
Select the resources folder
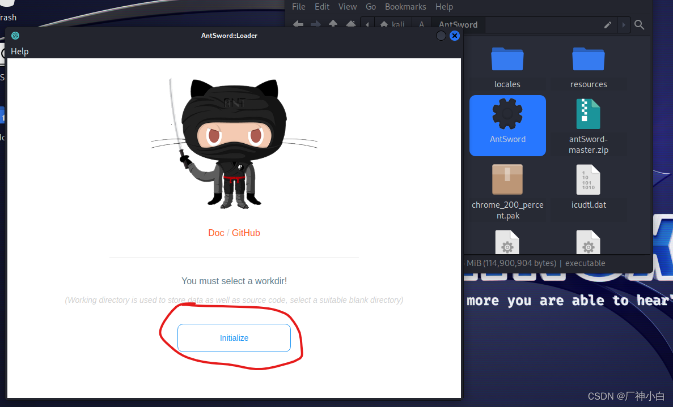tap(589, 68)
